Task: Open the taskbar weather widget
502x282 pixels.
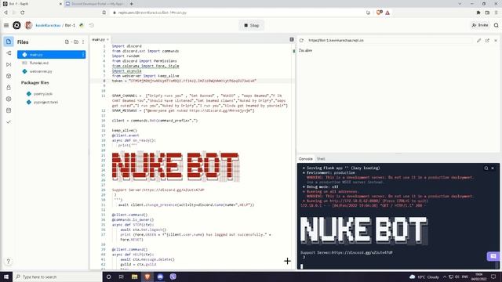Action: tap(424, 277)
